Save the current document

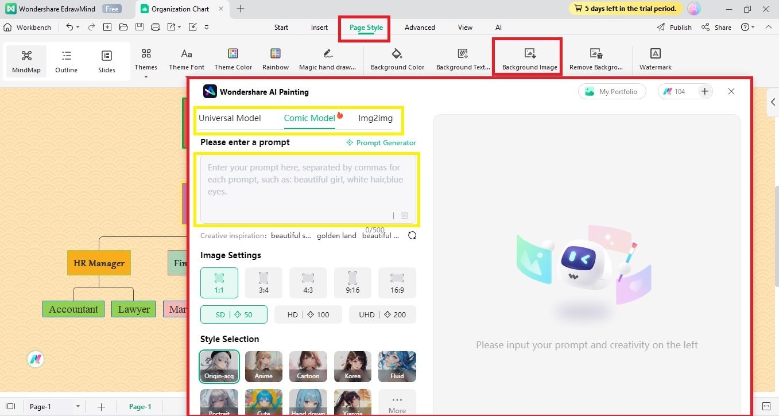tap(139, 28)
